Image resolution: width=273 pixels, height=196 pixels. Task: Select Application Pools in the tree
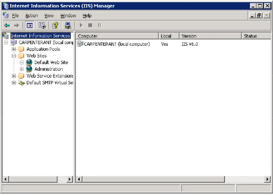(x=43, y=49)
